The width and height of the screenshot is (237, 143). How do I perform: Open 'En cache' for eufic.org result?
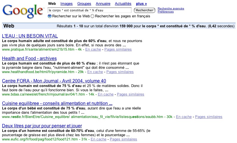99,139
